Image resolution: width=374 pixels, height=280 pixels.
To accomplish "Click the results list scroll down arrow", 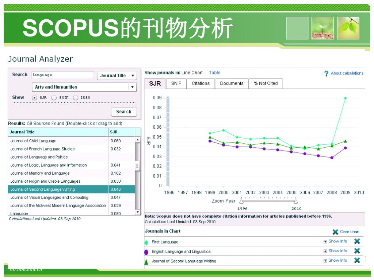I will [x=138, y=212].
